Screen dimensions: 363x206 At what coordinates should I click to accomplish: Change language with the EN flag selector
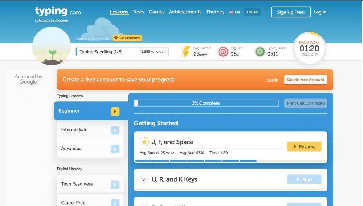(234, 12)
